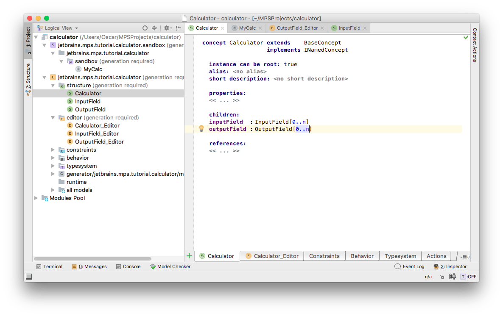Click the bottom-left tool windows square icon
This screenshot has width=503, height=316.
(29, 277)
